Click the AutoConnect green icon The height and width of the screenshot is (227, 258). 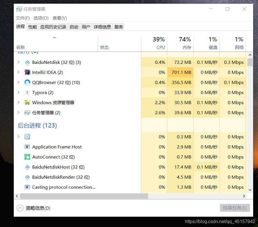27,157
